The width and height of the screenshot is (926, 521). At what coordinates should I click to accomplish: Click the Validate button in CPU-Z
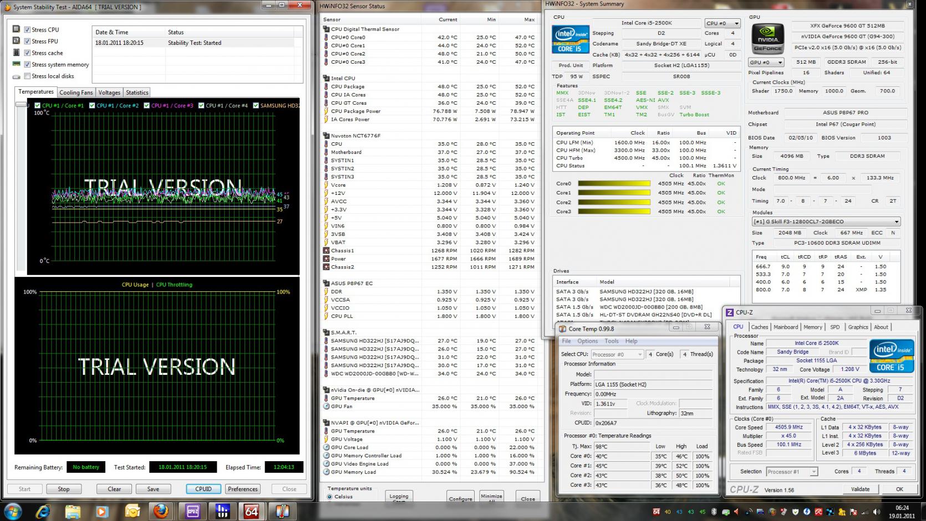[x=860, y=489]
